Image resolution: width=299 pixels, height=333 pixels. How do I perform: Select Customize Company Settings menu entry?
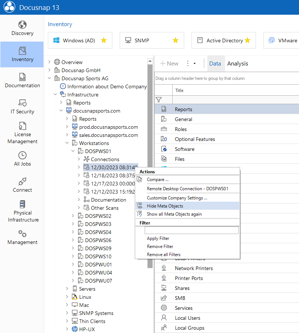click(187, 198)
